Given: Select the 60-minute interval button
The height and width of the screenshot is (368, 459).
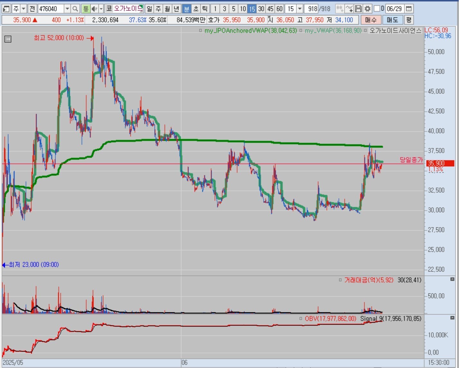Looking at the screenshot, I should [280, 9].
